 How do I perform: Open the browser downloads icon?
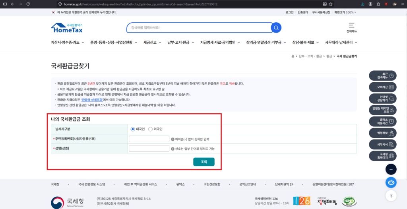pyautogui.click(x=362, y=4)
